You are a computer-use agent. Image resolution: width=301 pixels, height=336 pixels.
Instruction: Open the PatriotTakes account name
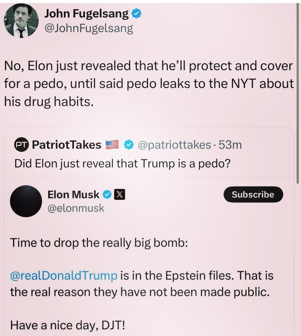point(67,145)
